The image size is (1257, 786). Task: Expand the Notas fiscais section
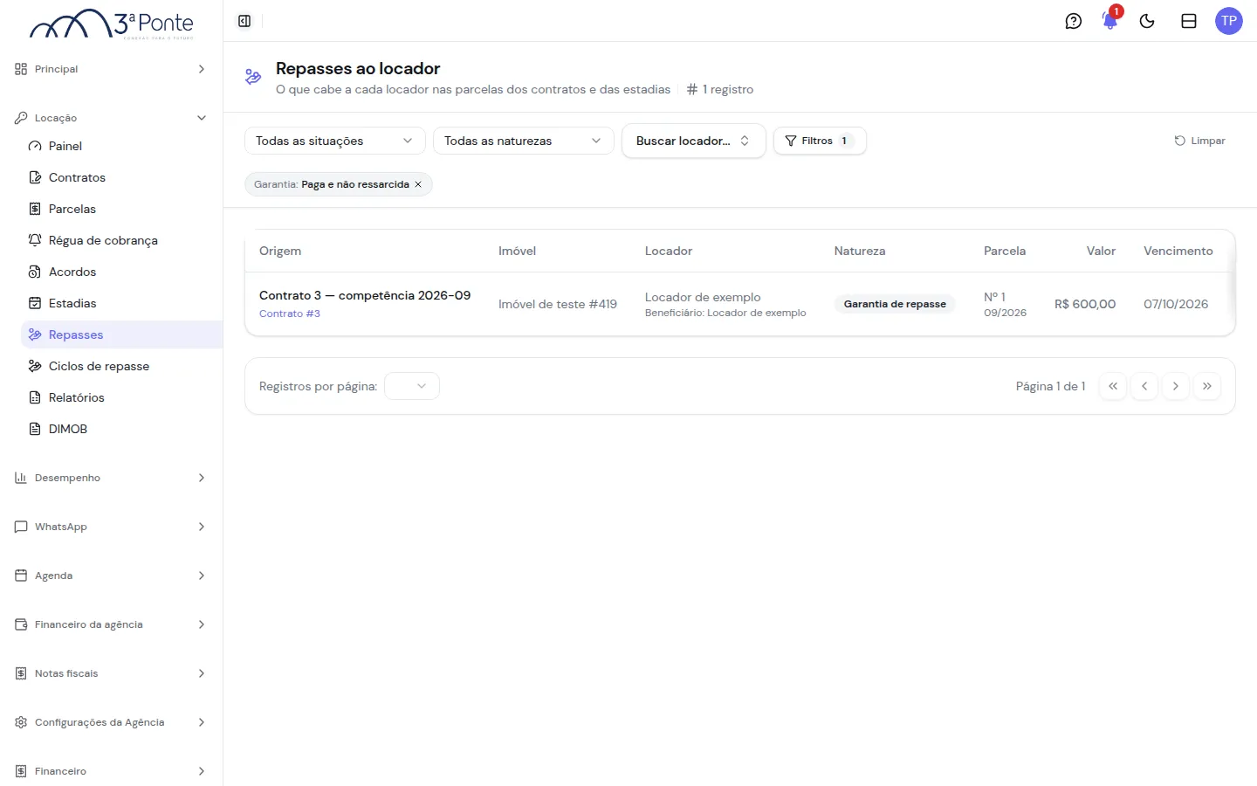pyautogui.click(x=111, y=673)
